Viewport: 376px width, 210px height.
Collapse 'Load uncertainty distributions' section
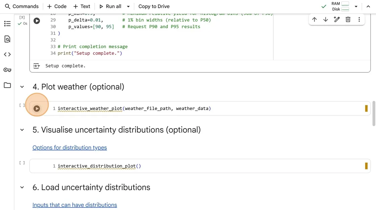22,187
